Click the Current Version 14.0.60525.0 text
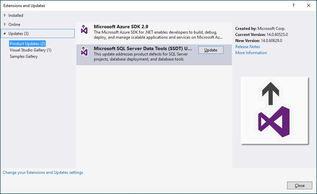This screenshot has height=194, width=317. [x=262, y=35]
